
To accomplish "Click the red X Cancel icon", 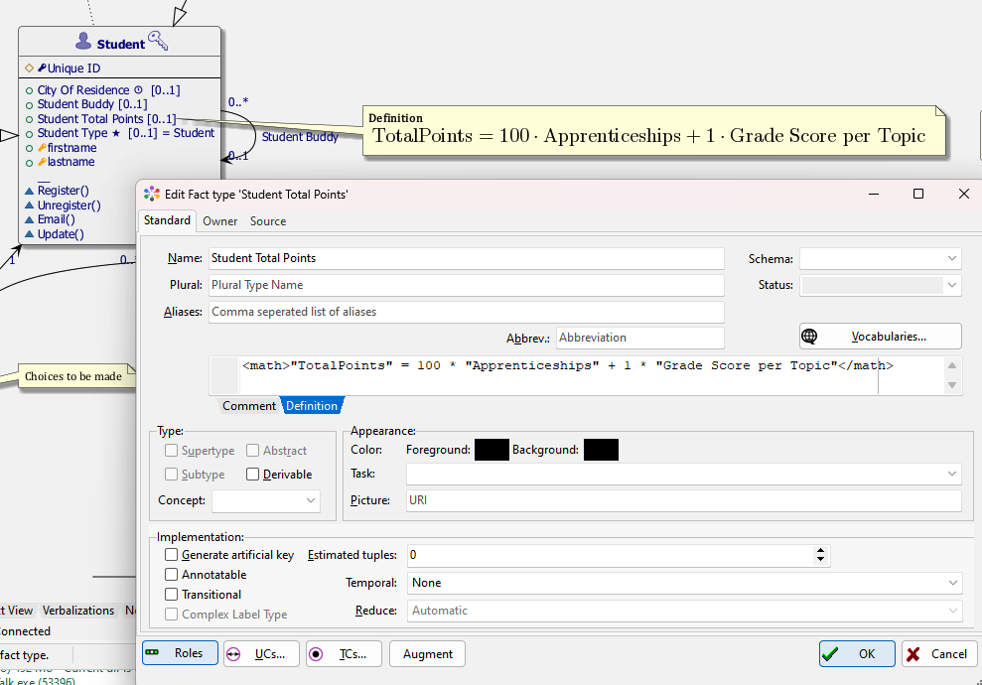I will [912, 654].
